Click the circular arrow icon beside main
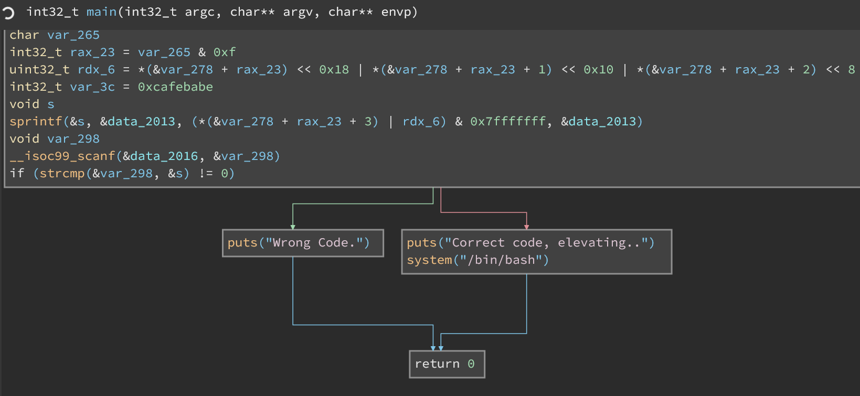Viewport: 860px width, 396px height. pyautogui.click(x=8, y=13)
